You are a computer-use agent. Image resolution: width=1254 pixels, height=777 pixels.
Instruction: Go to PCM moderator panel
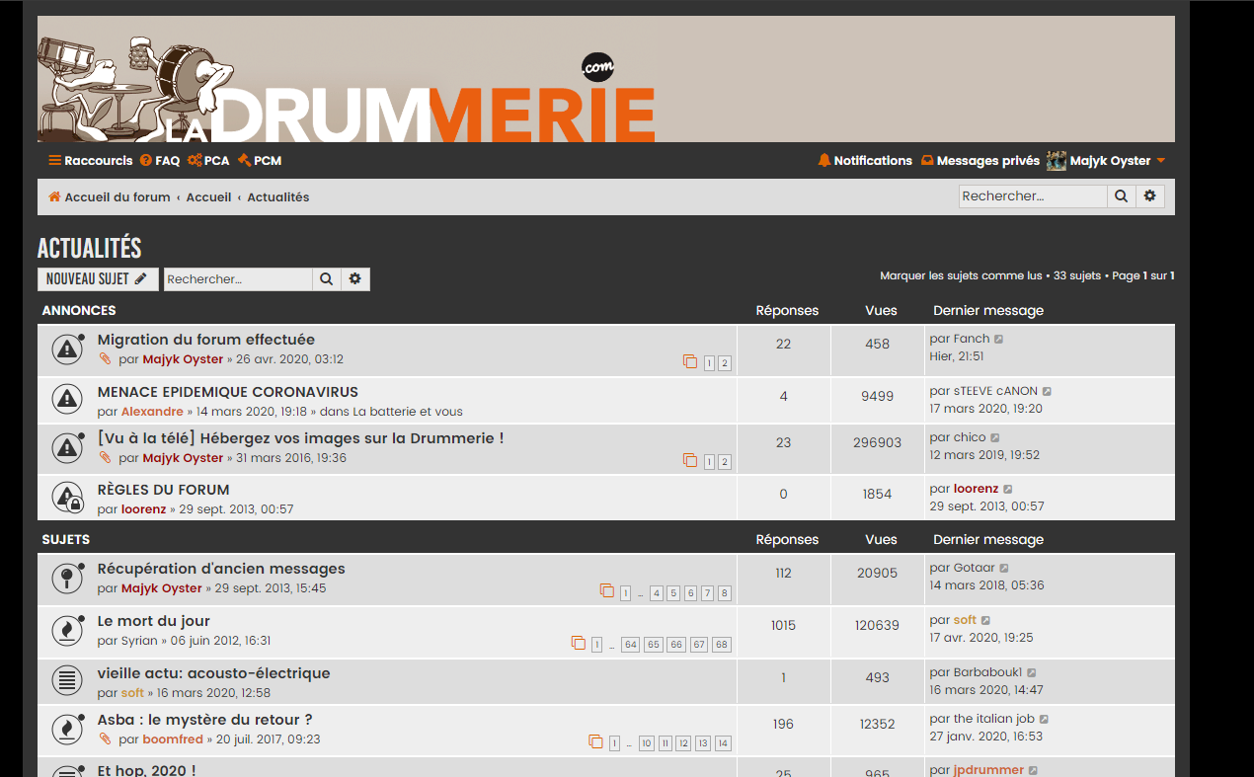260,161
